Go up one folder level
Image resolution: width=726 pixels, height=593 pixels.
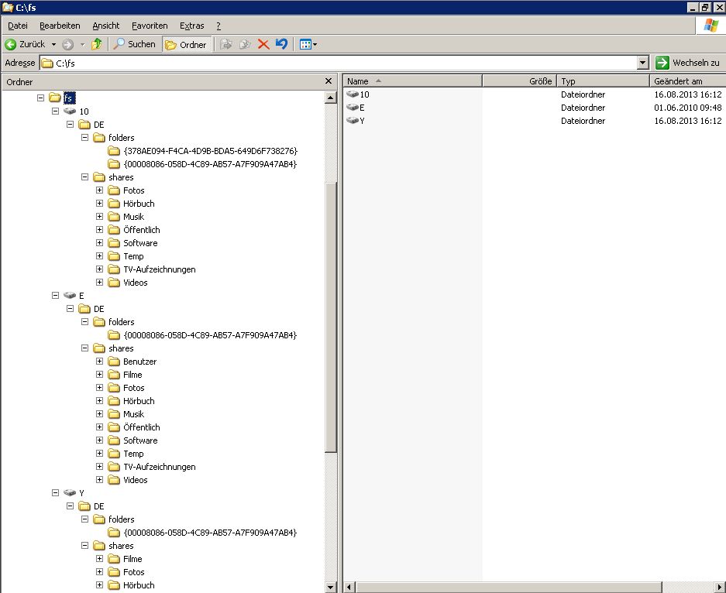(x=97, y=44)
